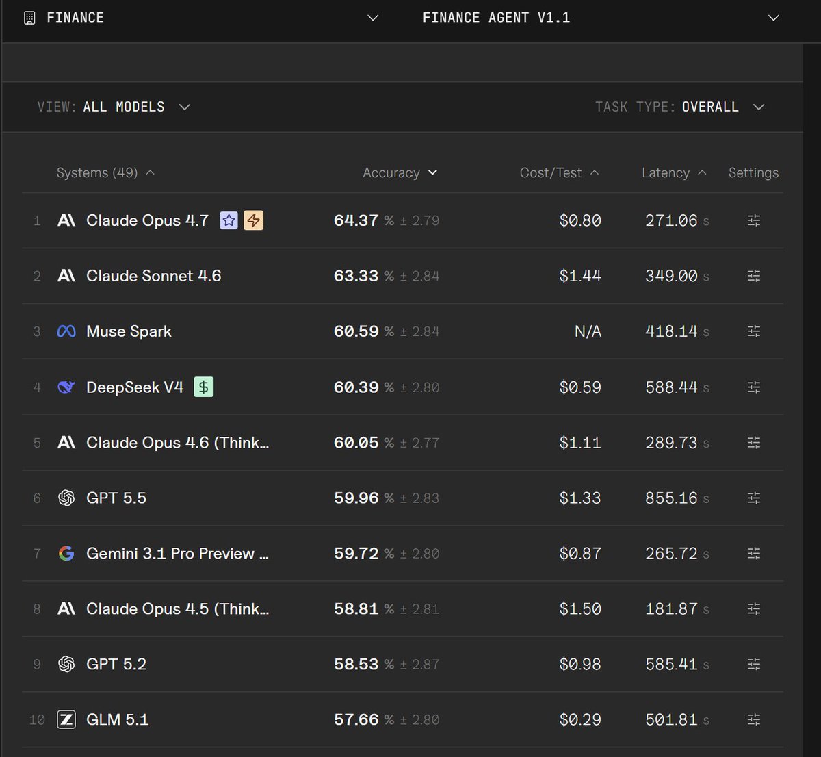Click the Meta logo beside Muse Spark
The image size is (821, 757).
pos(66,331)
